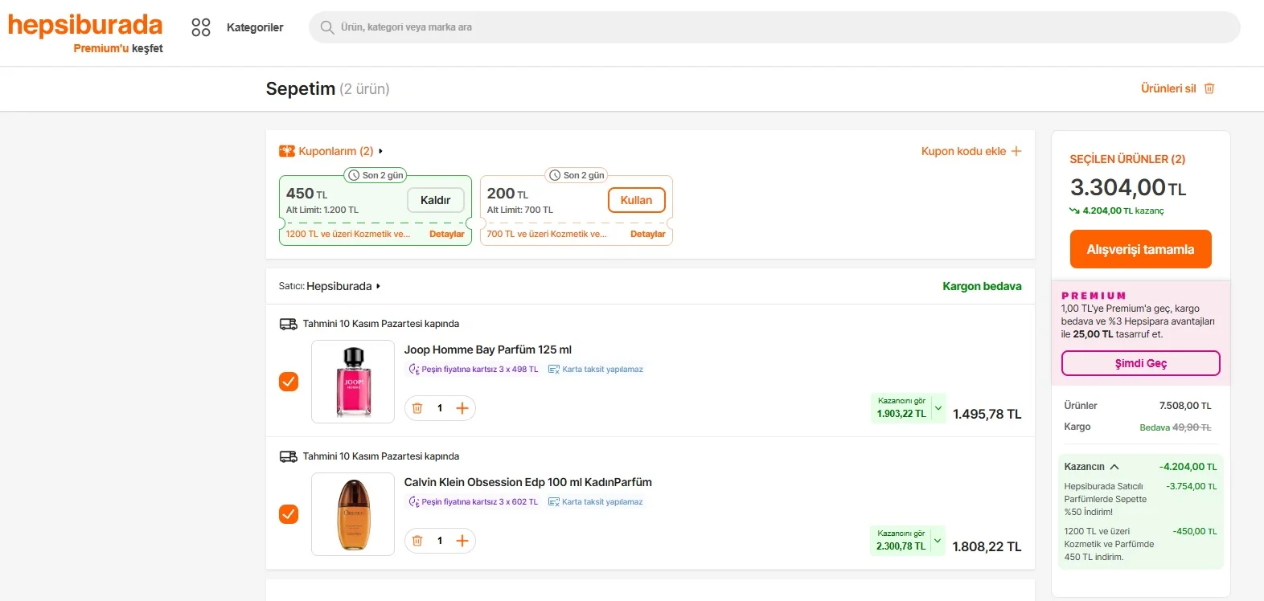Click the Kuponlarım coupon icon
This screenshot has width=1264, height=601.
pyautogui.click(x=287, y=151)
